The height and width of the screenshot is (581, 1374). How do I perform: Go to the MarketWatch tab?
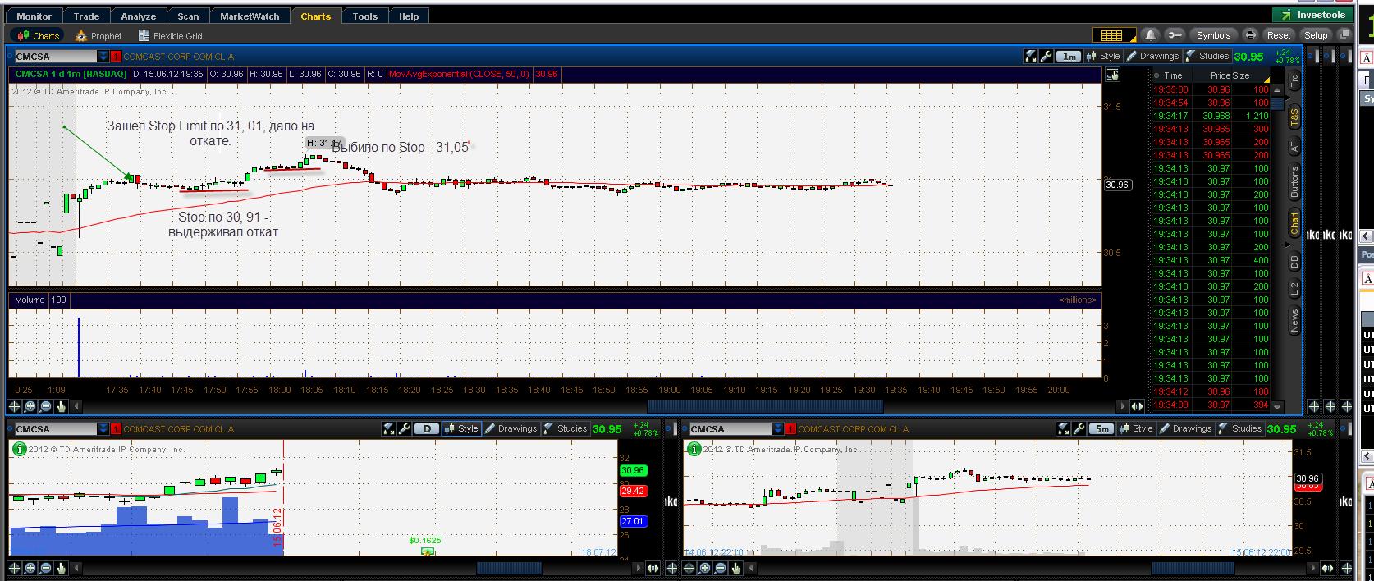(x=250, y=16)
